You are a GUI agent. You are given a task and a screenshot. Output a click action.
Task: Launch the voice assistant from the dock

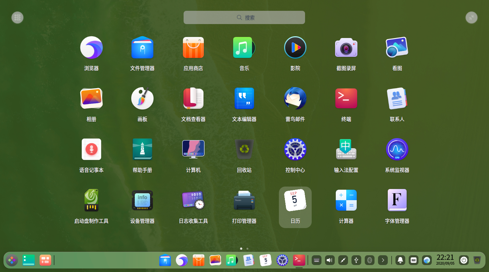click(427, 260)
